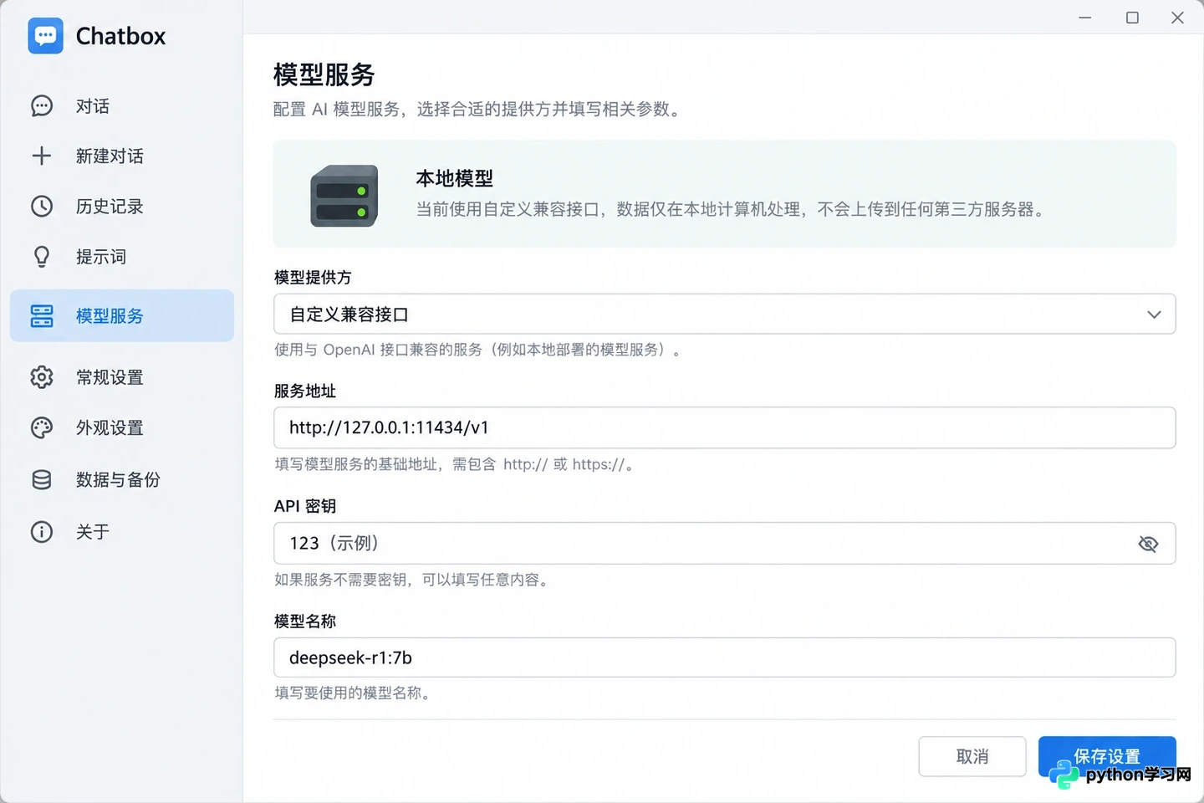Click the hint 如果服务不需要密钥

point(413,580)
